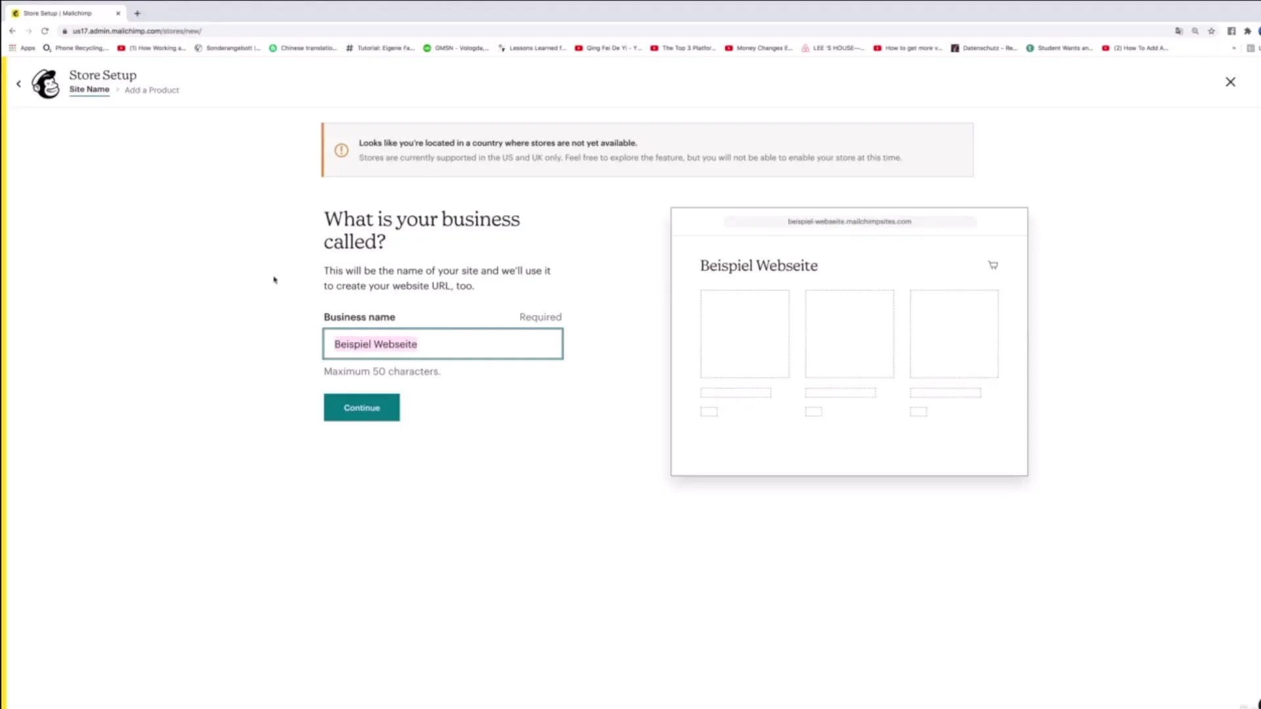Close the Store Setup wizard with X
Image resolution: width=1261 pixels, height=709 pixels.
pos(1230,82)
